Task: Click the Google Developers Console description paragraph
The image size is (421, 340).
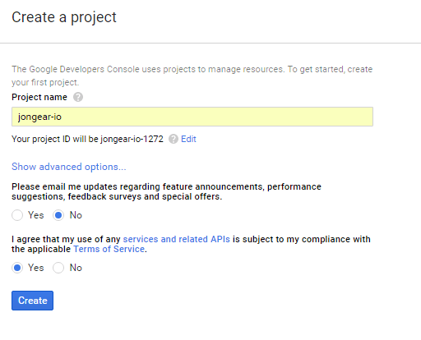Action: click(192, 76)
